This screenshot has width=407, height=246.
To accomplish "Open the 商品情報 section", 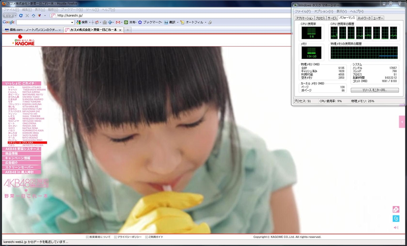I will [21, 154].
